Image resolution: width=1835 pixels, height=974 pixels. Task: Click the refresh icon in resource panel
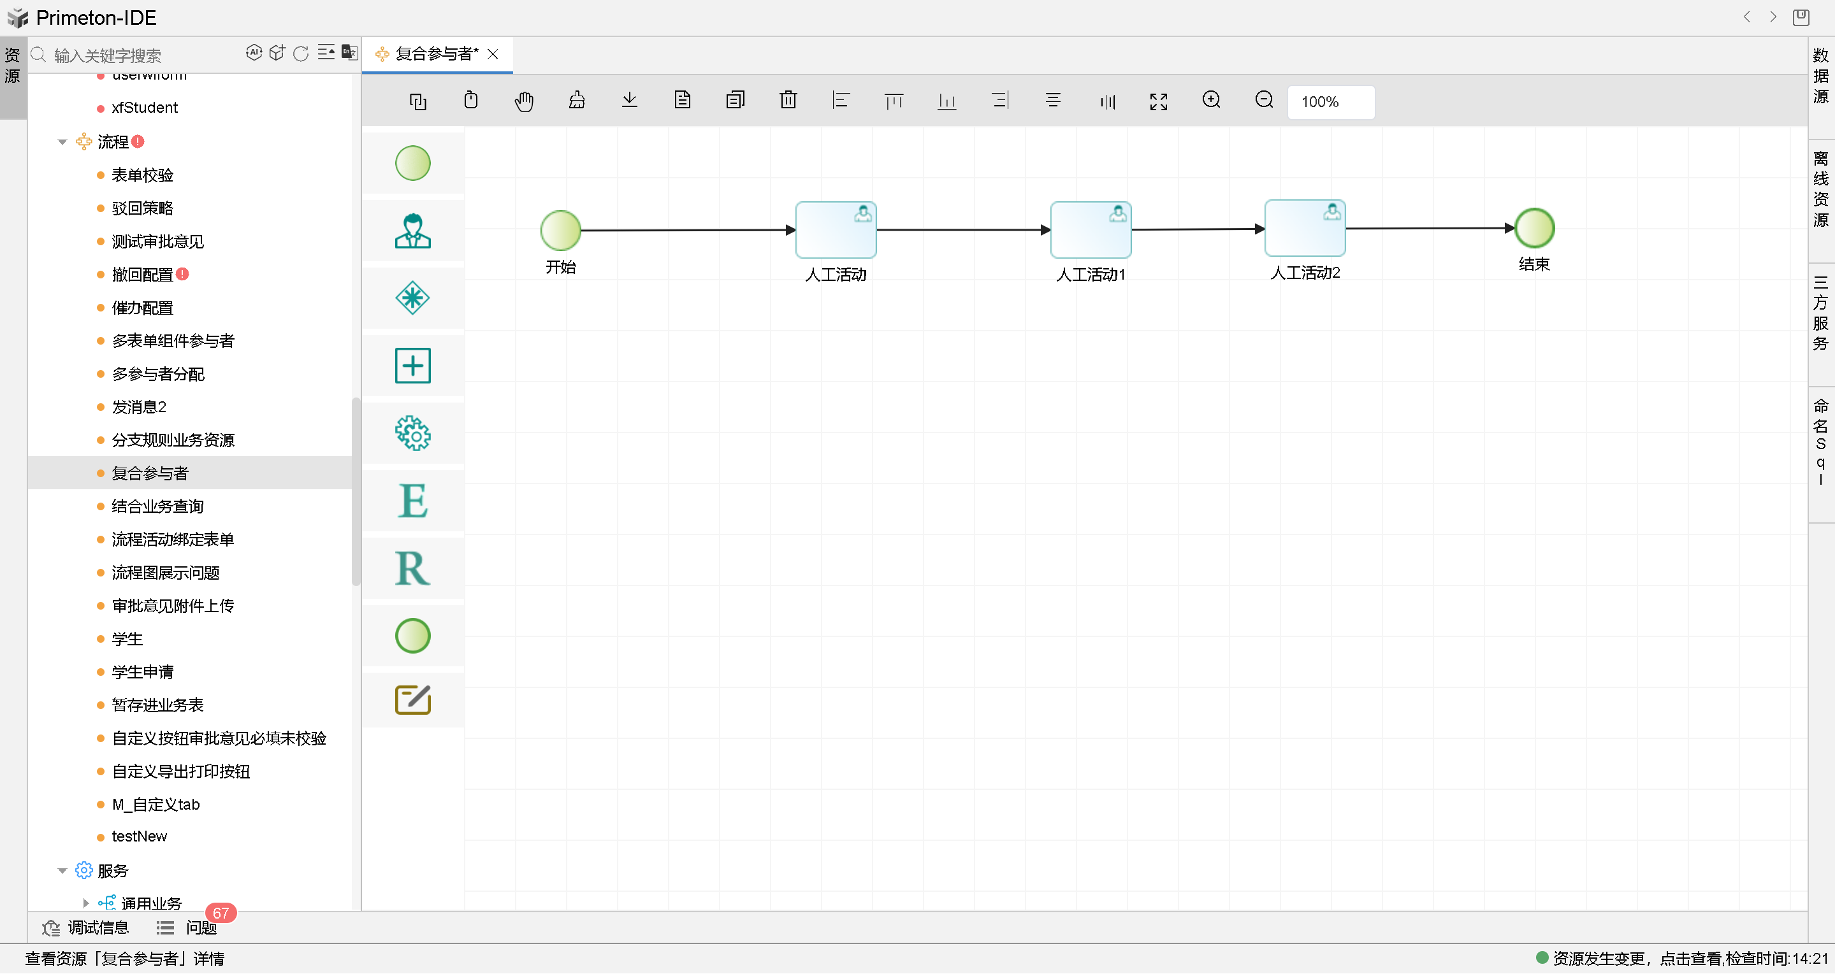tap(301, 54)
